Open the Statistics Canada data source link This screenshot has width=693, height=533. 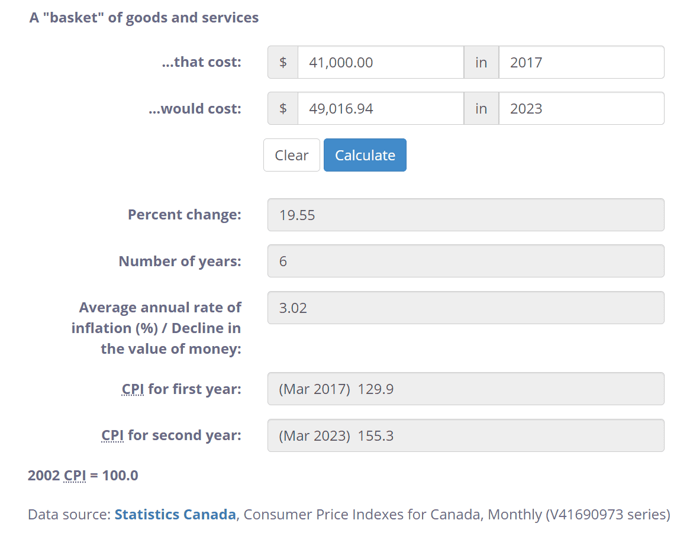coord(175,515)
